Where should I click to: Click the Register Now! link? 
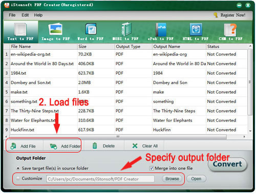click(x=233, y=15)
